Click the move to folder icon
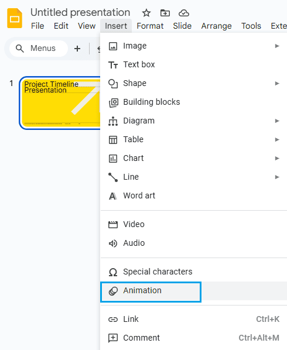287x350 pixels. [x=165, y=13]
